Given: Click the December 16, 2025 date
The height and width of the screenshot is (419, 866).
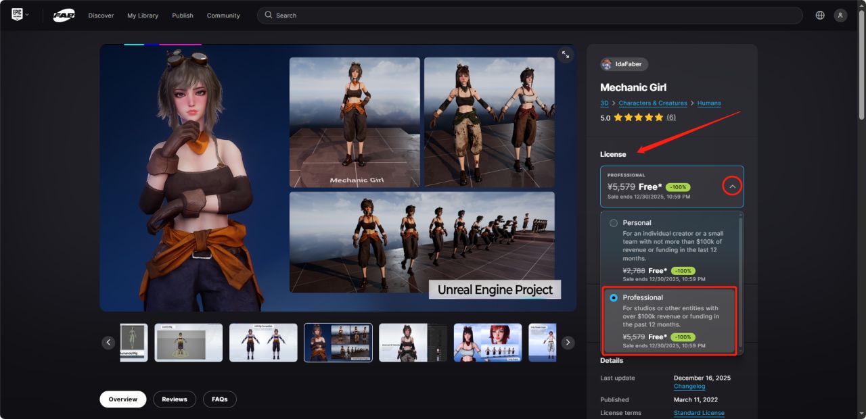Looking at the screenshot, I should coord(702,378).
